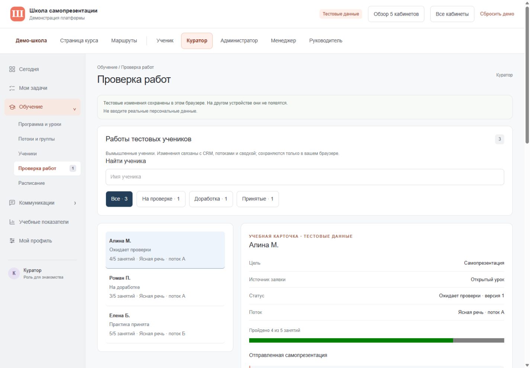Screen dimensions: 530x368
Task: Click the Демо-школа link
Action: (31, 41)
